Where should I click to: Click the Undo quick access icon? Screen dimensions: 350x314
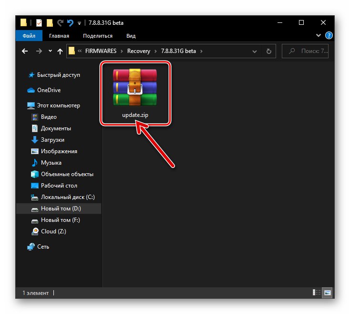(x=70, y=23)
